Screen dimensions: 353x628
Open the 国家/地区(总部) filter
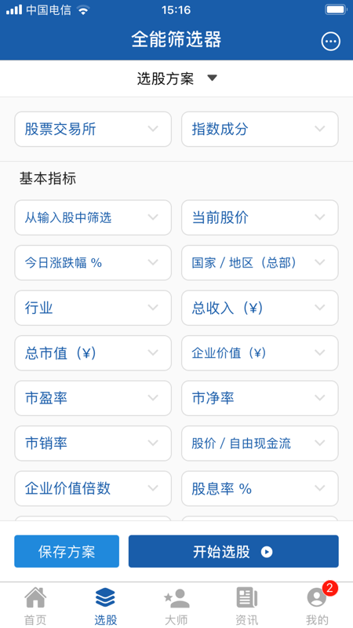pos(260,263)
